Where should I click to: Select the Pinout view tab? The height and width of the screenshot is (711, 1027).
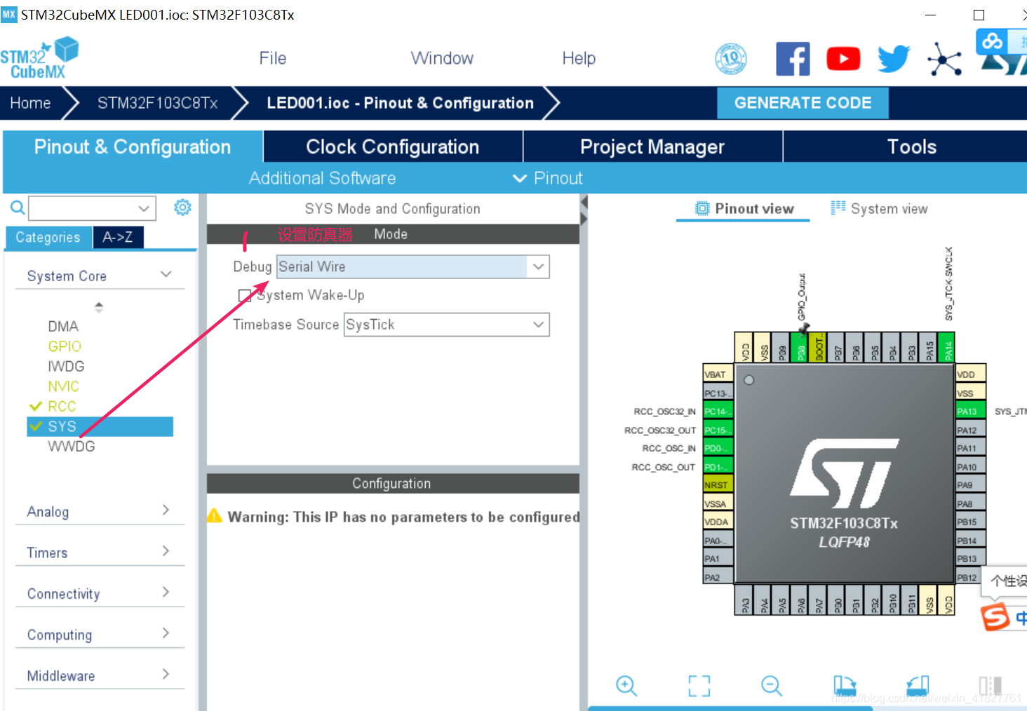pyautogui.click(x=744, y=208)
